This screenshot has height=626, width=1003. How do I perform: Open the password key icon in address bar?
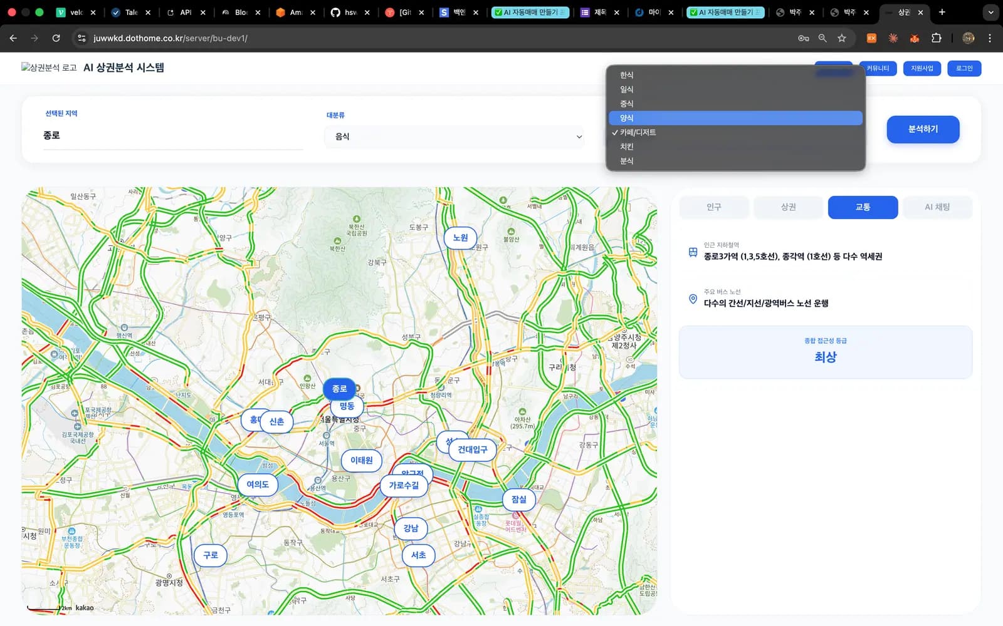point(803,38)
